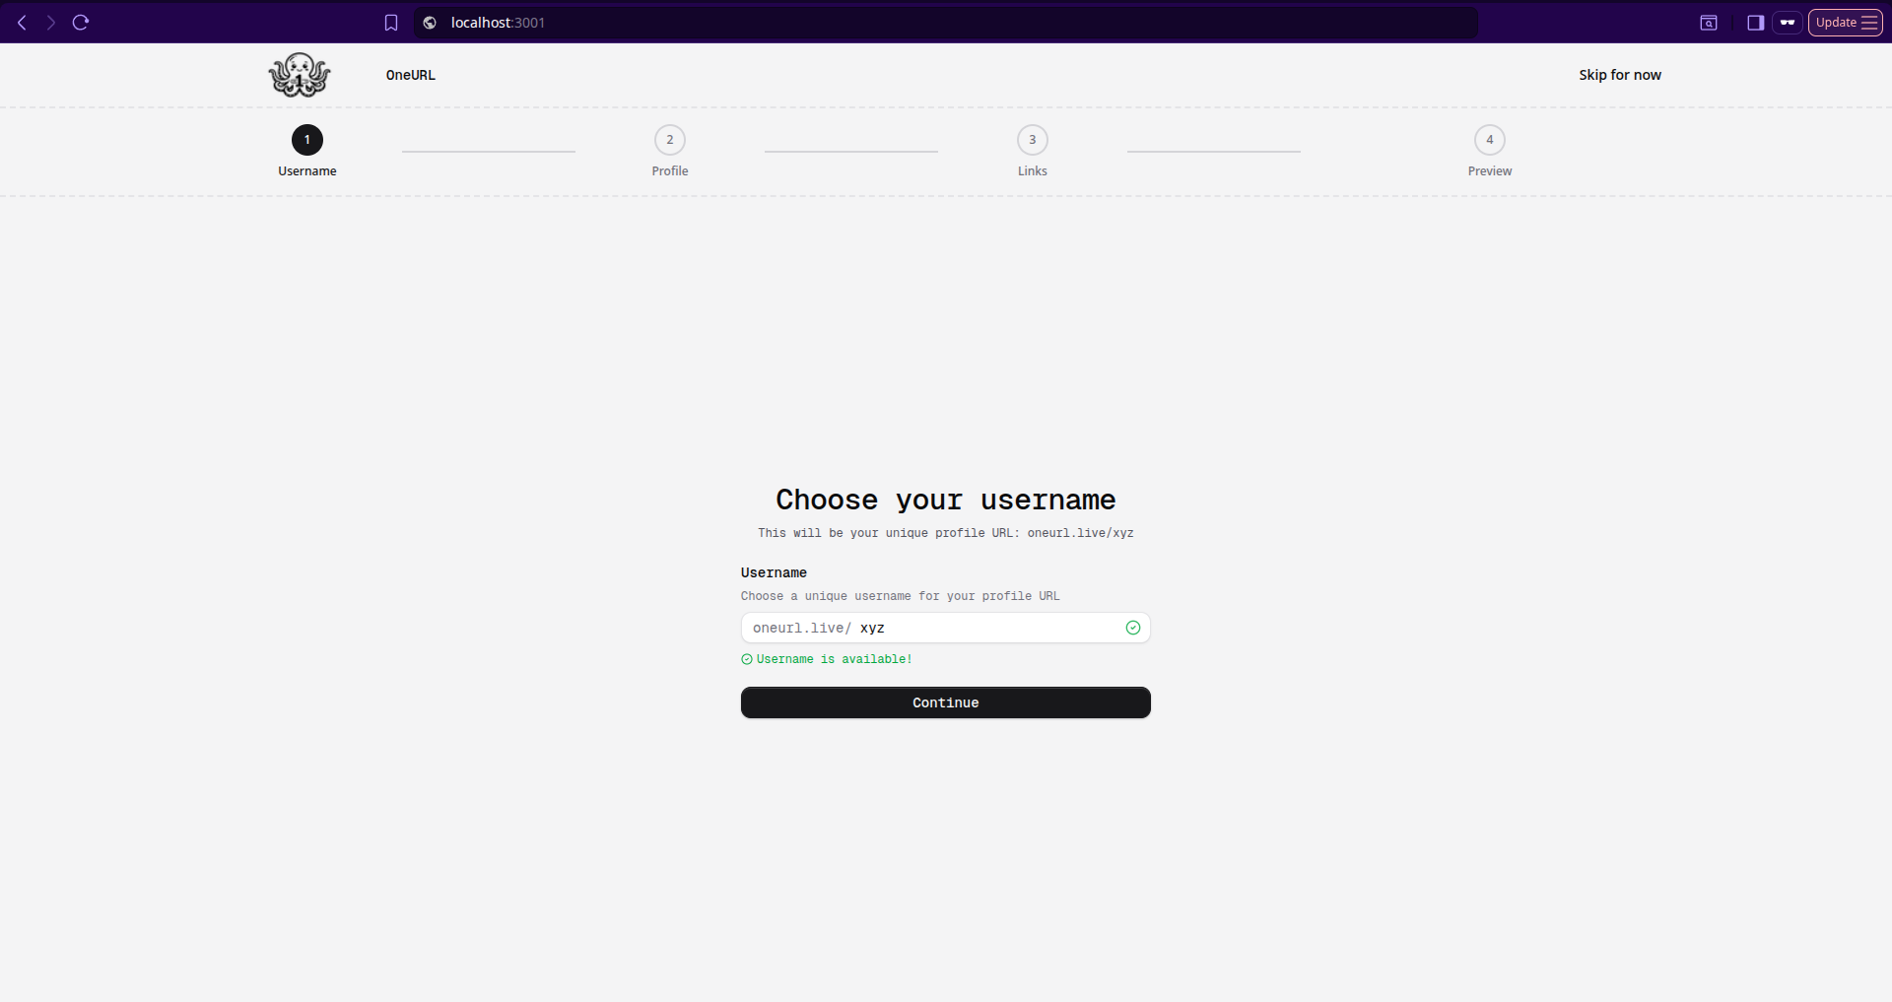Go back to the previous page
Viewport: 1892px width, 1002px height.
[22, 23]
